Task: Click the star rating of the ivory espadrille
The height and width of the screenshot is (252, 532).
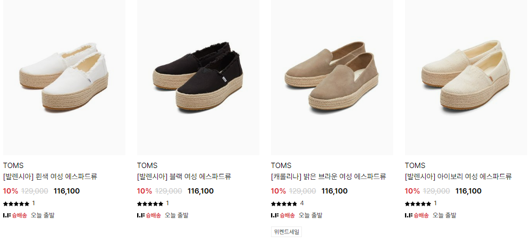Action: (418, 204)
